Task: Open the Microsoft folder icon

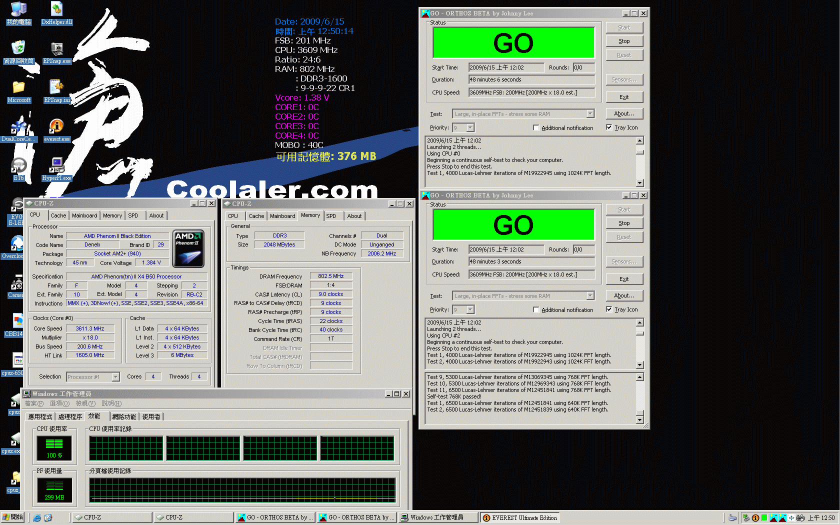Action: click(x=19, y=91)
